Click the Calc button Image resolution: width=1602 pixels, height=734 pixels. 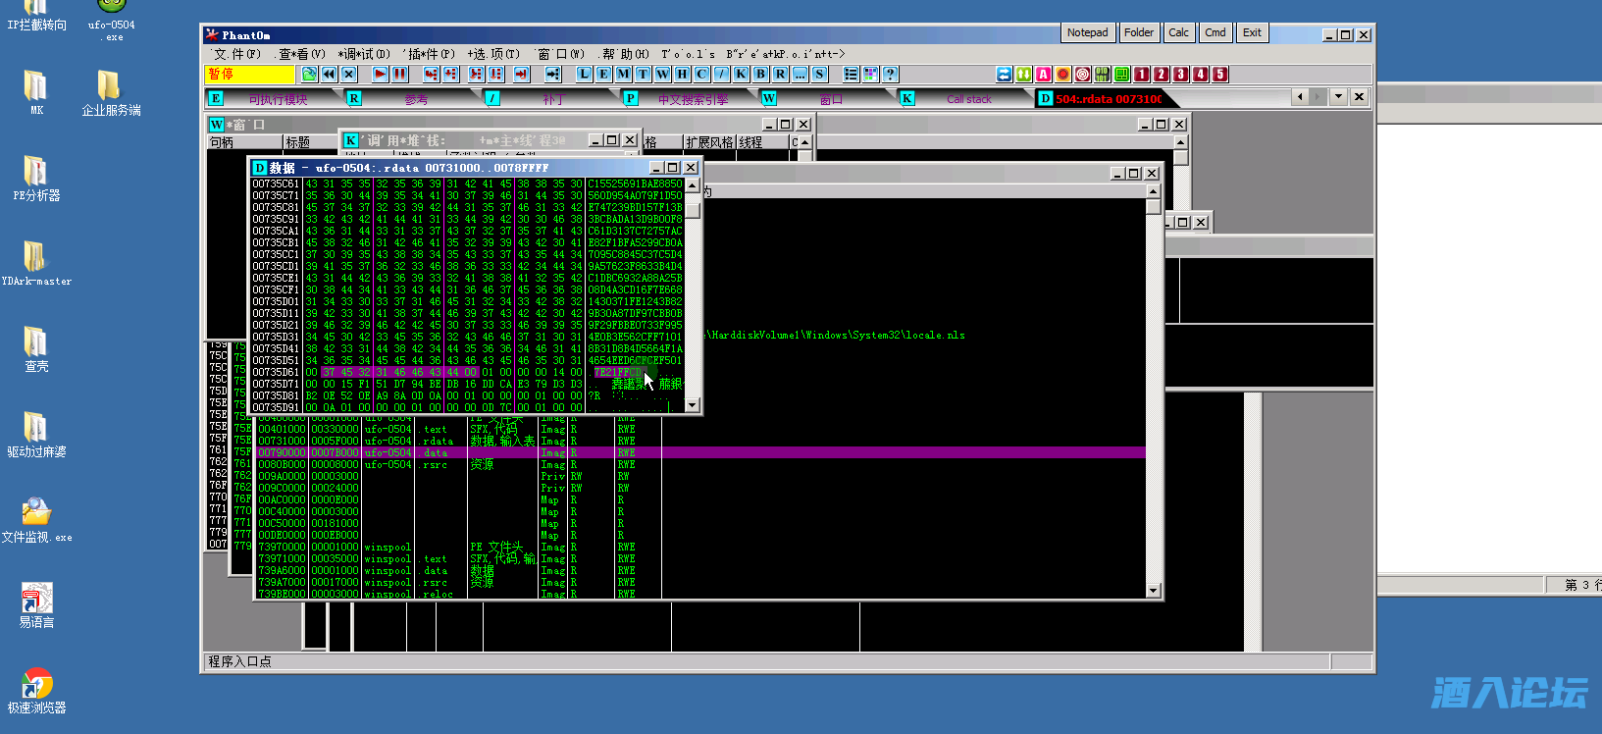[x=1178, y=33]
